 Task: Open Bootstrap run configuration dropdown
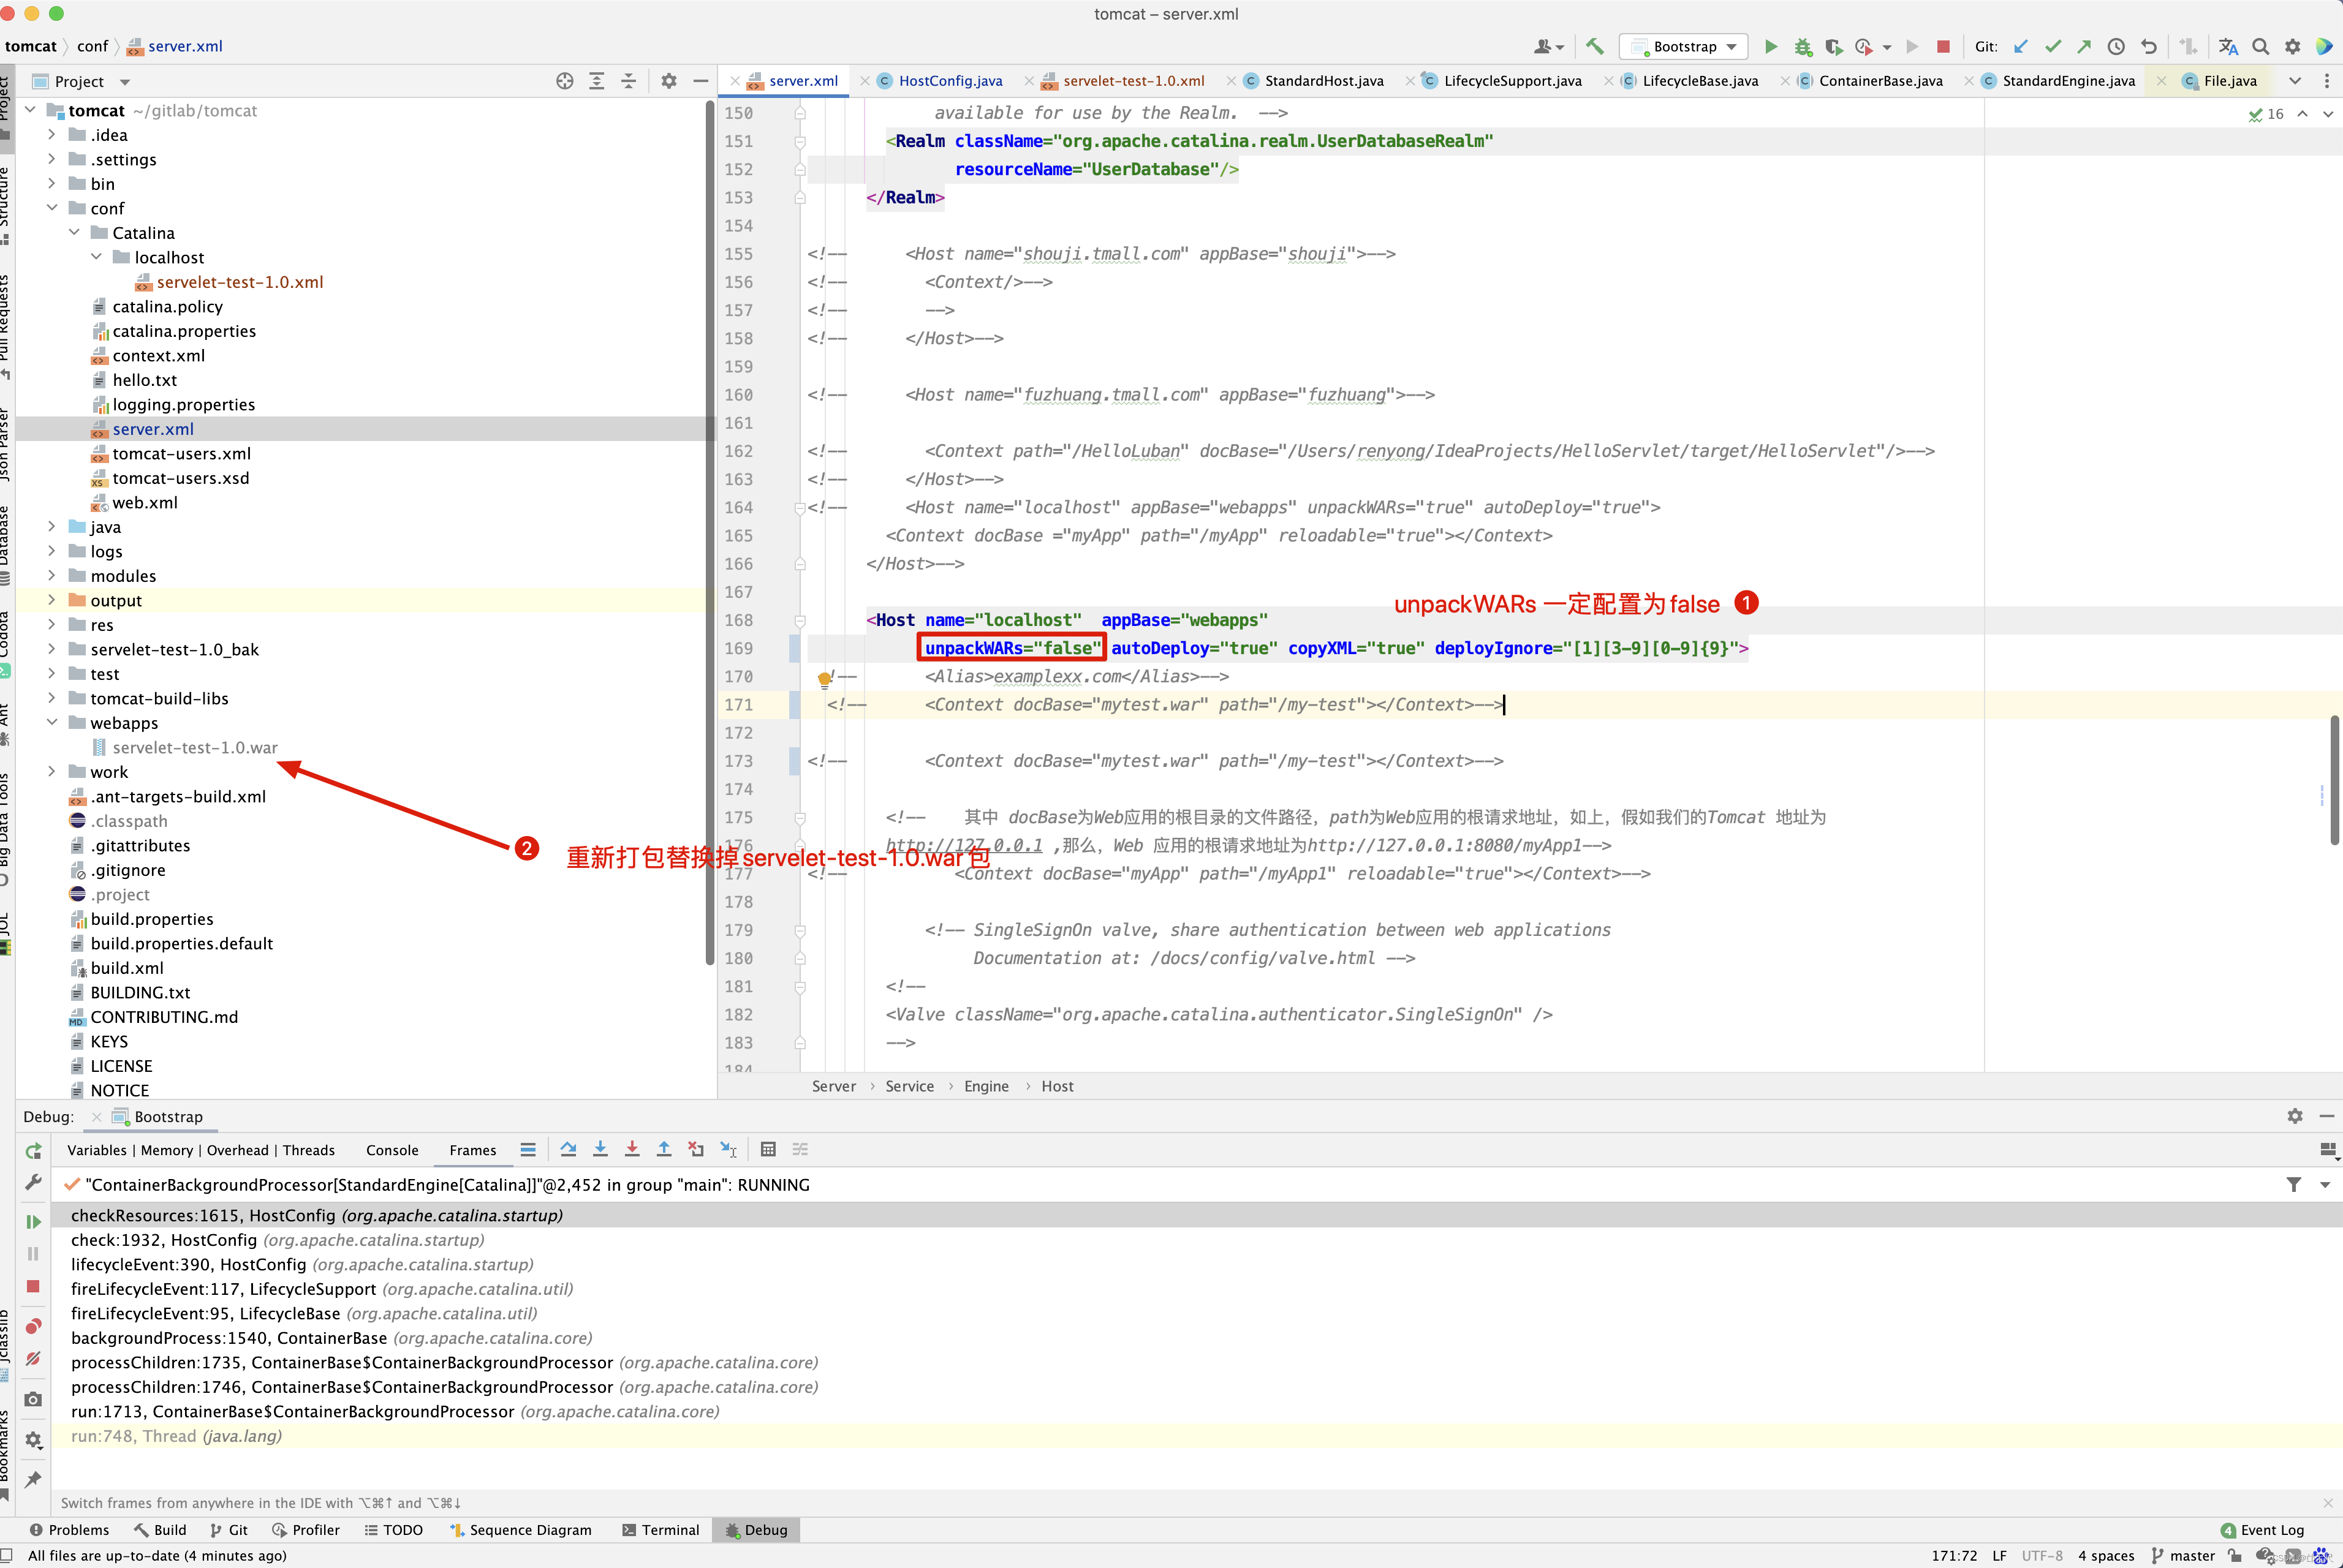[1684, 46]
